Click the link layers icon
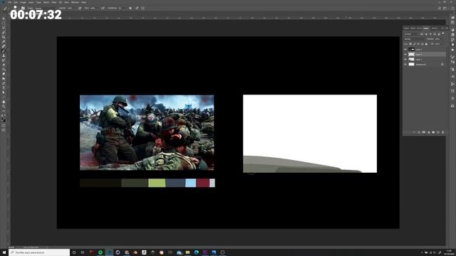 pos(414,132)
